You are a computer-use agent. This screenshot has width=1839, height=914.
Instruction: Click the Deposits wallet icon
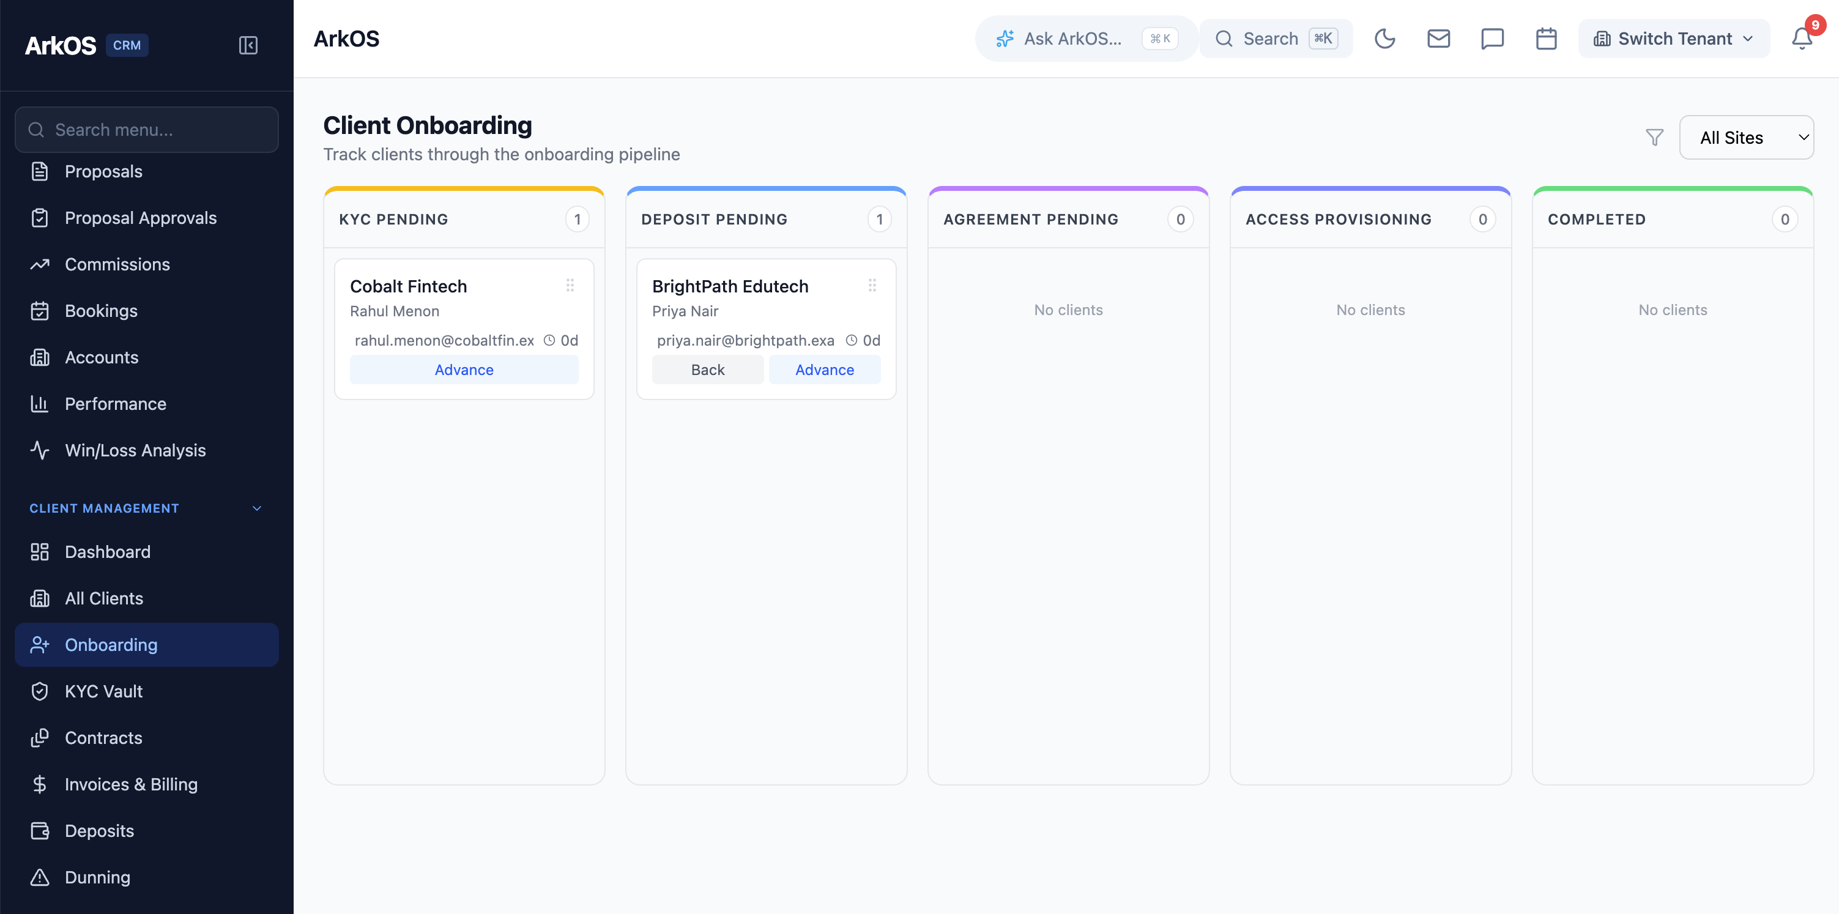click(x=40, y=830)
